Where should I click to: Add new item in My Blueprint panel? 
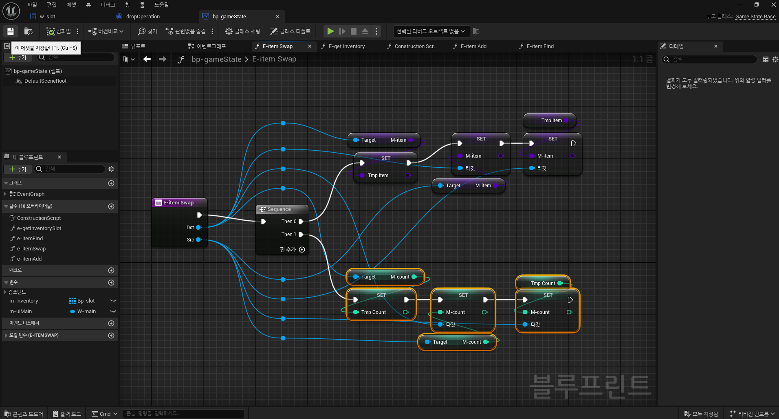coord(18,169)
